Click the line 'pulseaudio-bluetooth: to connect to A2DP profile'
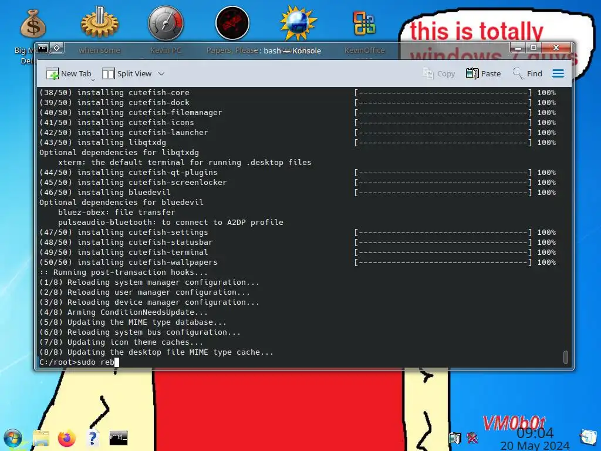This screenshot has width=601, height=451. click(171, 222)
